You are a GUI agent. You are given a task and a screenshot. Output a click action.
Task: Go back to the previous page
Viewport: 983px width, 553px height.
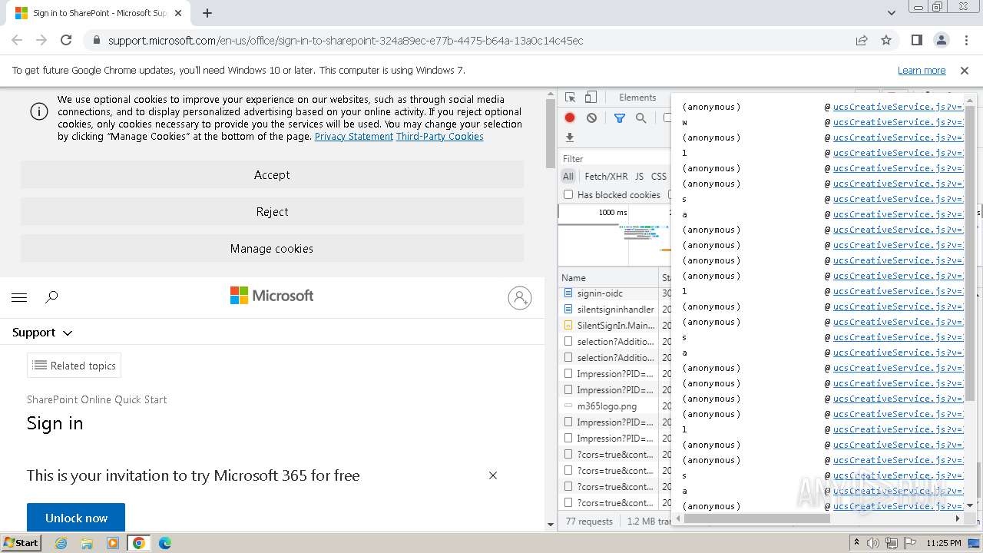pyautogui.click(x=17, y=40)
